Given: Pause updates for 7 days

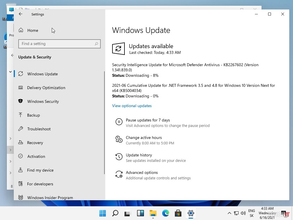Looking at the screenshot, I should pos(148,120).
